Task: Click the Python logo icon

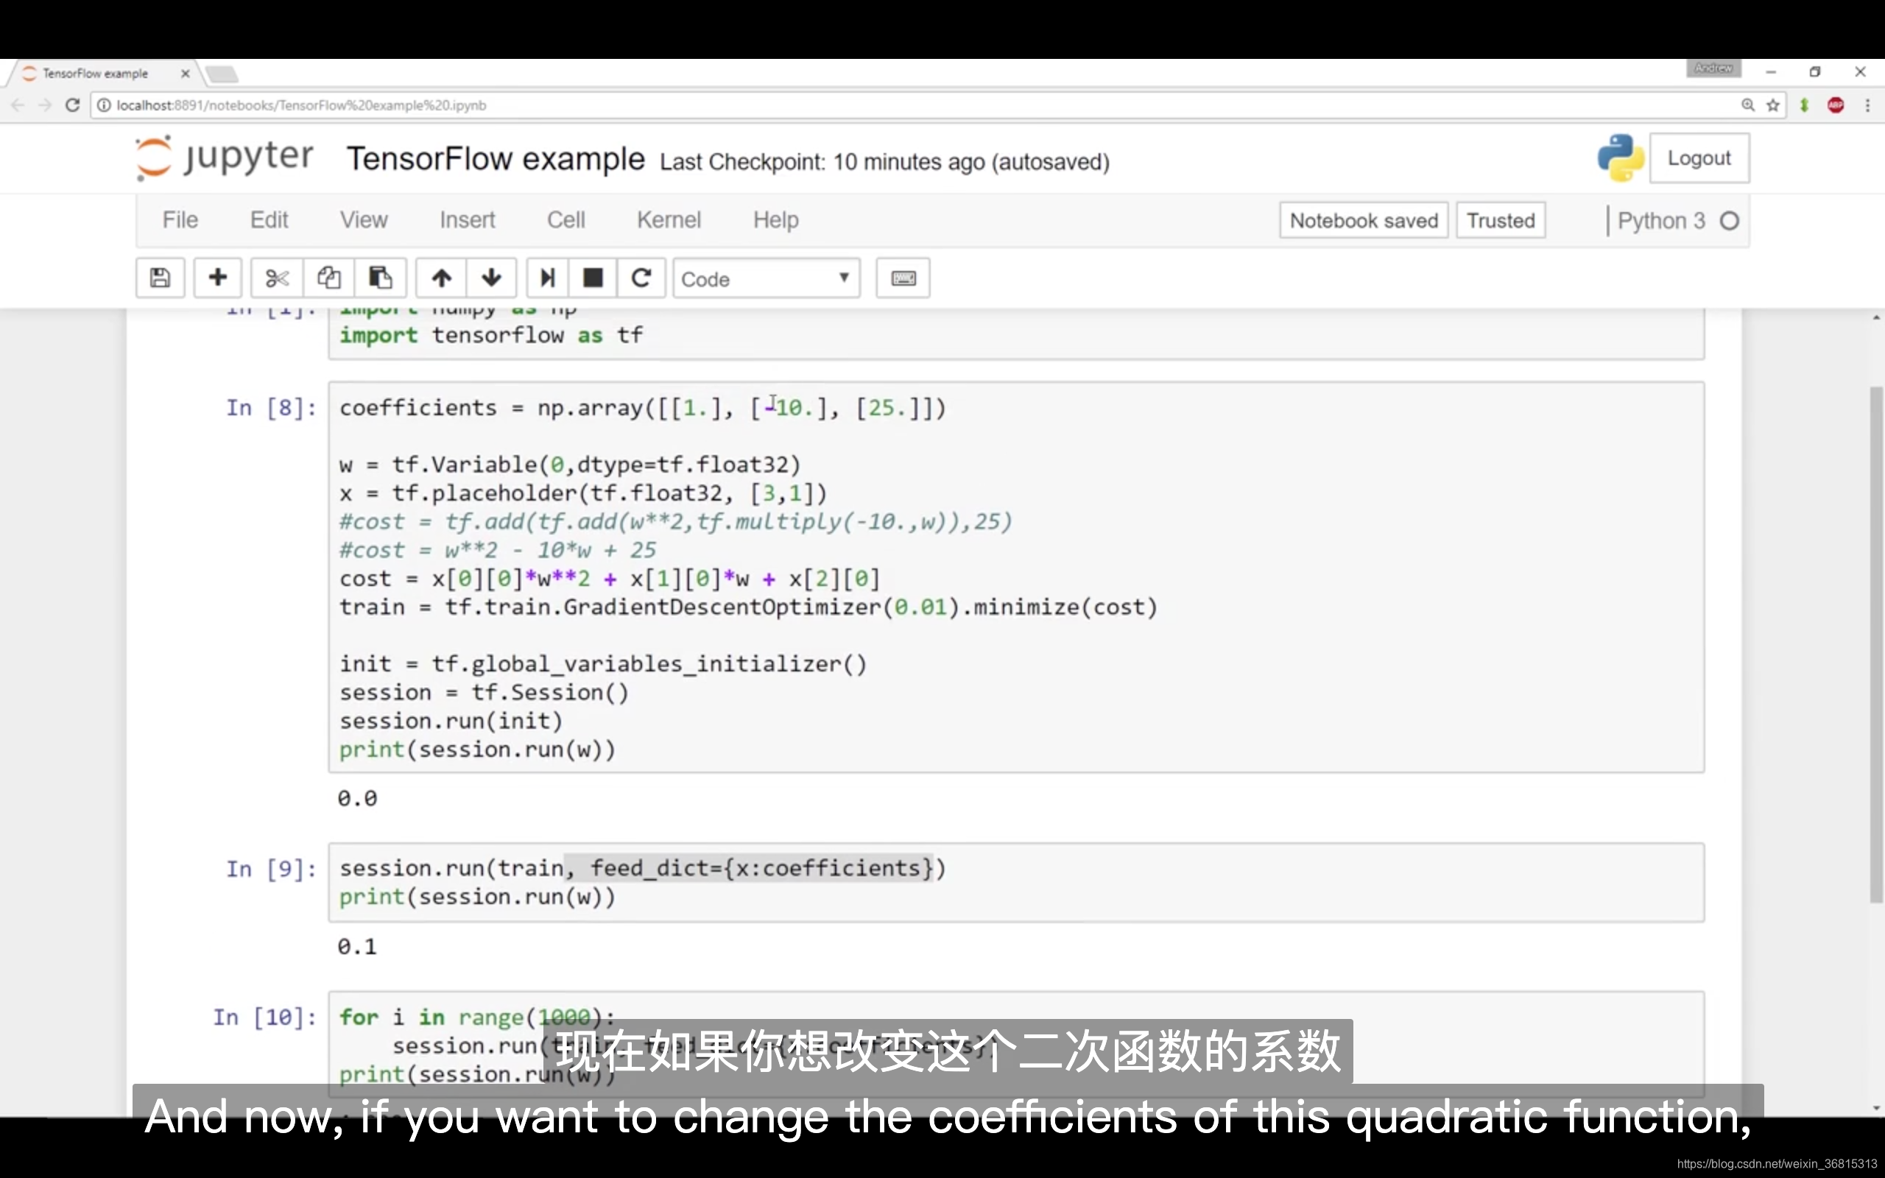Action: pos(1621,158)
